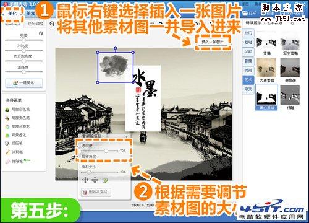Click the 一键美化 button
Image resolution: width=309 pixels, height=223 pixels.
pos(24,83)
